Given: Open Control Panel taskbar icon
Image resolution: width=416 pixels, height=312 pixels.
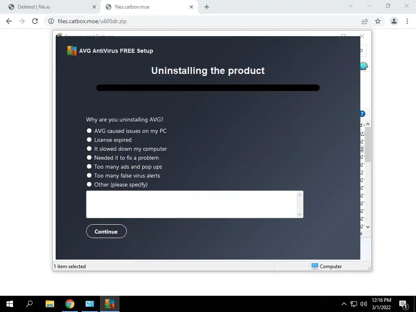Looking at the screenshot, I should 90,304.
